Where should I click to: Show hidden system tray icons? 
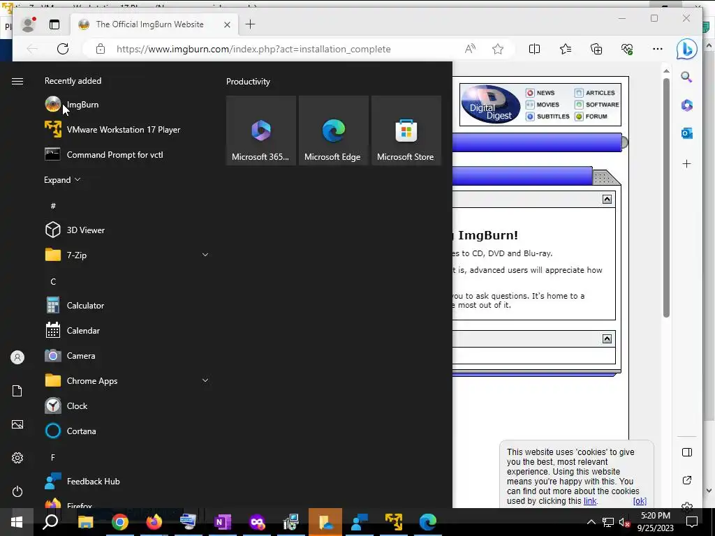pyautogui.click(x=591, y=522)
